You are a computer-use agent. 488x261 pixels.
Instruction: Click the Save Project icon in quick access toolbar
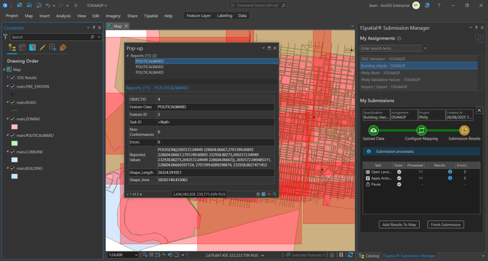tap(39, 5)
